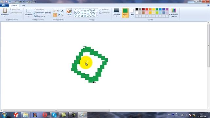Screen dimensions: 210x118
Task: Pick the yellow color swatch
Action: [x=154, y=10]
